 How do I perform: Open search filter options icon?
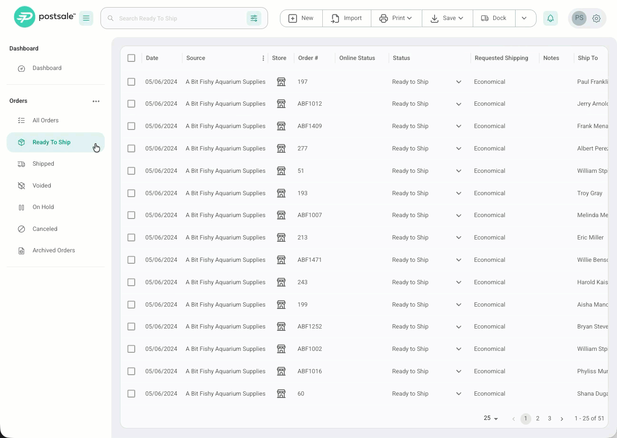point(254,18)
